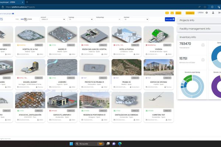This screenshot has height=147, width=221.
Task: Click icon beside 793470 total elements
Action: click(x=203, y=45)
